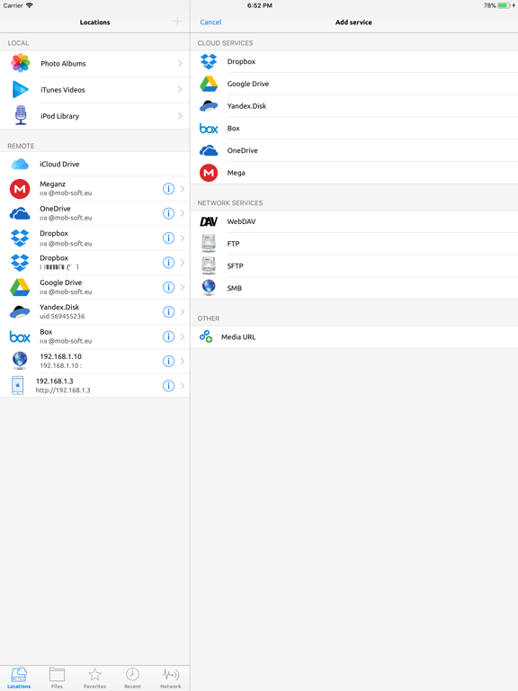Add a OneDrive cloud service
The image size is (518, 691).
click(x=354, y=150)
